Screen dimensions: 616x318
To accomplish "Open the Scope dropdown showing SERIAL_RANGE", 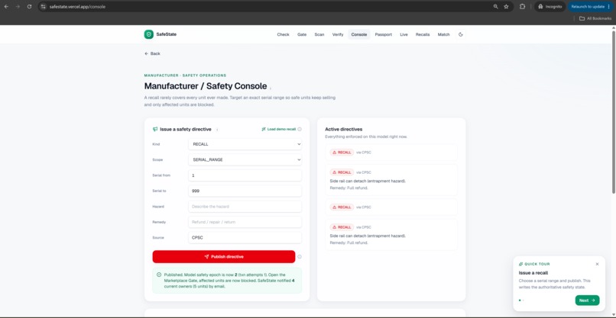I will pos(245,159).
